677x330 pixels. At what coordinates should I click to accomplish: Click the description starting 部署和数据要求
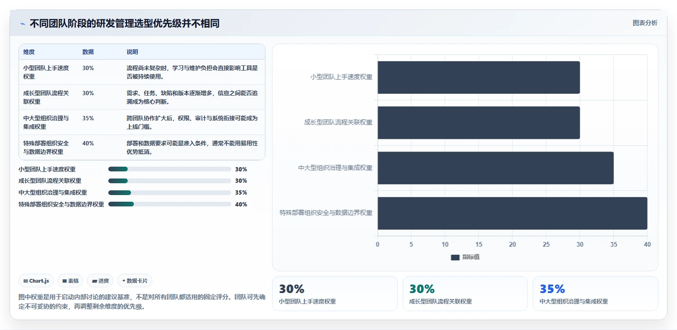(192, 147)
